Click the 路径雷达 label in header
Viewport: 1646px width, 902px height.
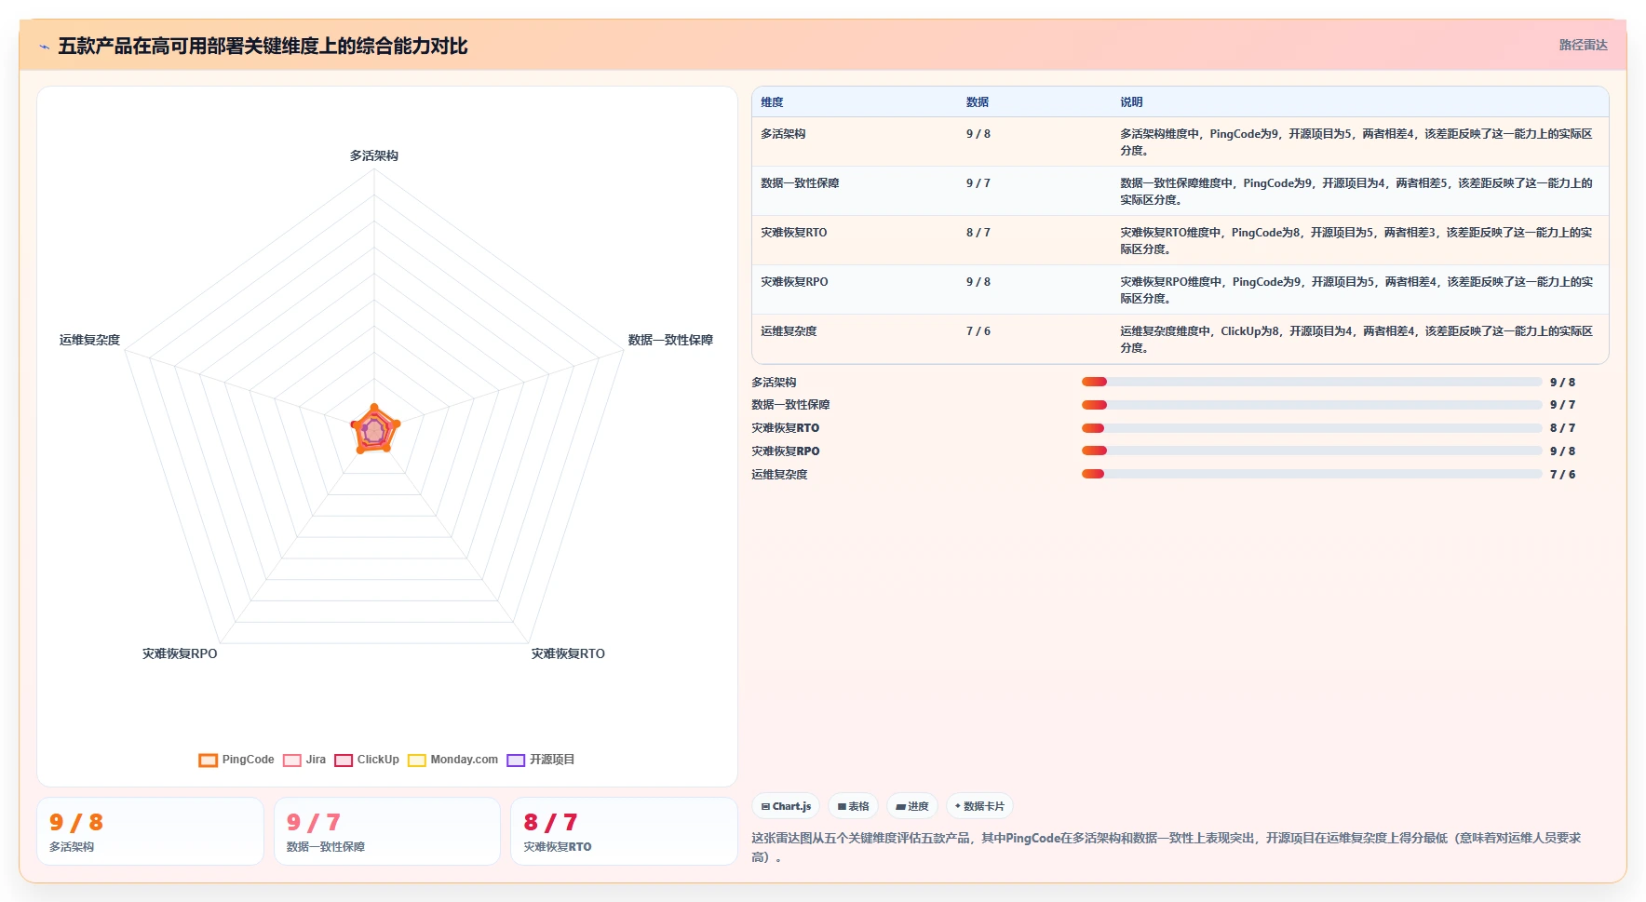pos(1583,45)
